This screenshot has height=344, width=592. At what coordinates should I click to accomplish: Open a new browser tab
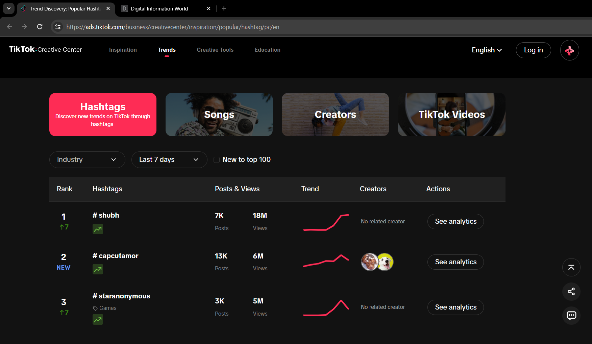pos(224,8)
